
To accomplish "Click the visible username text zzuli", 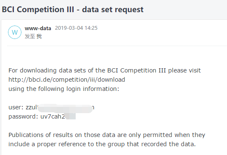I will point(32,107).
